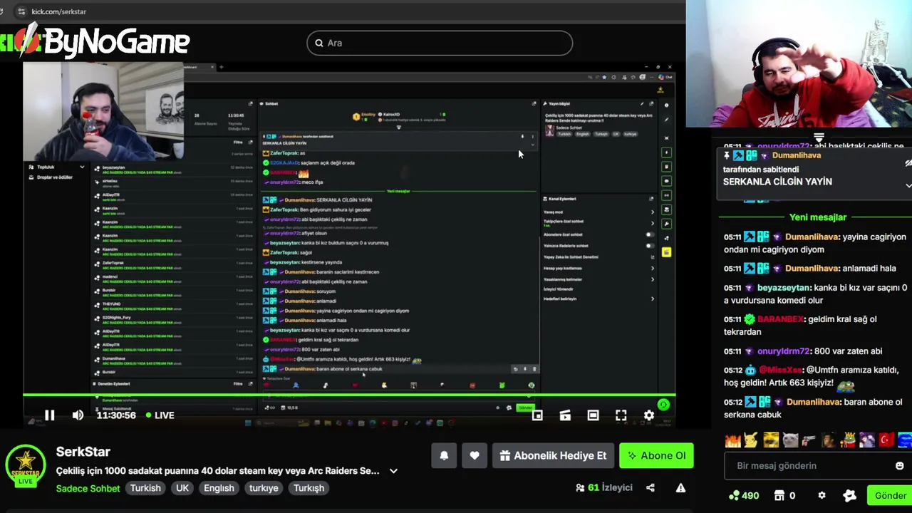Send the message with Gönder button
912x513 pixels.
pyautogui.click(x=891, y=495)
